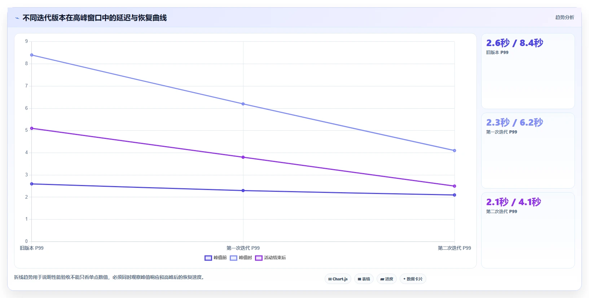Click the 第二次迭代 P99 caption in third card
This screenshot has height=298, width=589.
501,212
